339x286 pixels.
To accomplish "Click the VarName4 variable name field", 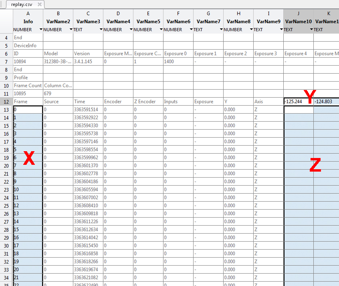I will point(118,21).
